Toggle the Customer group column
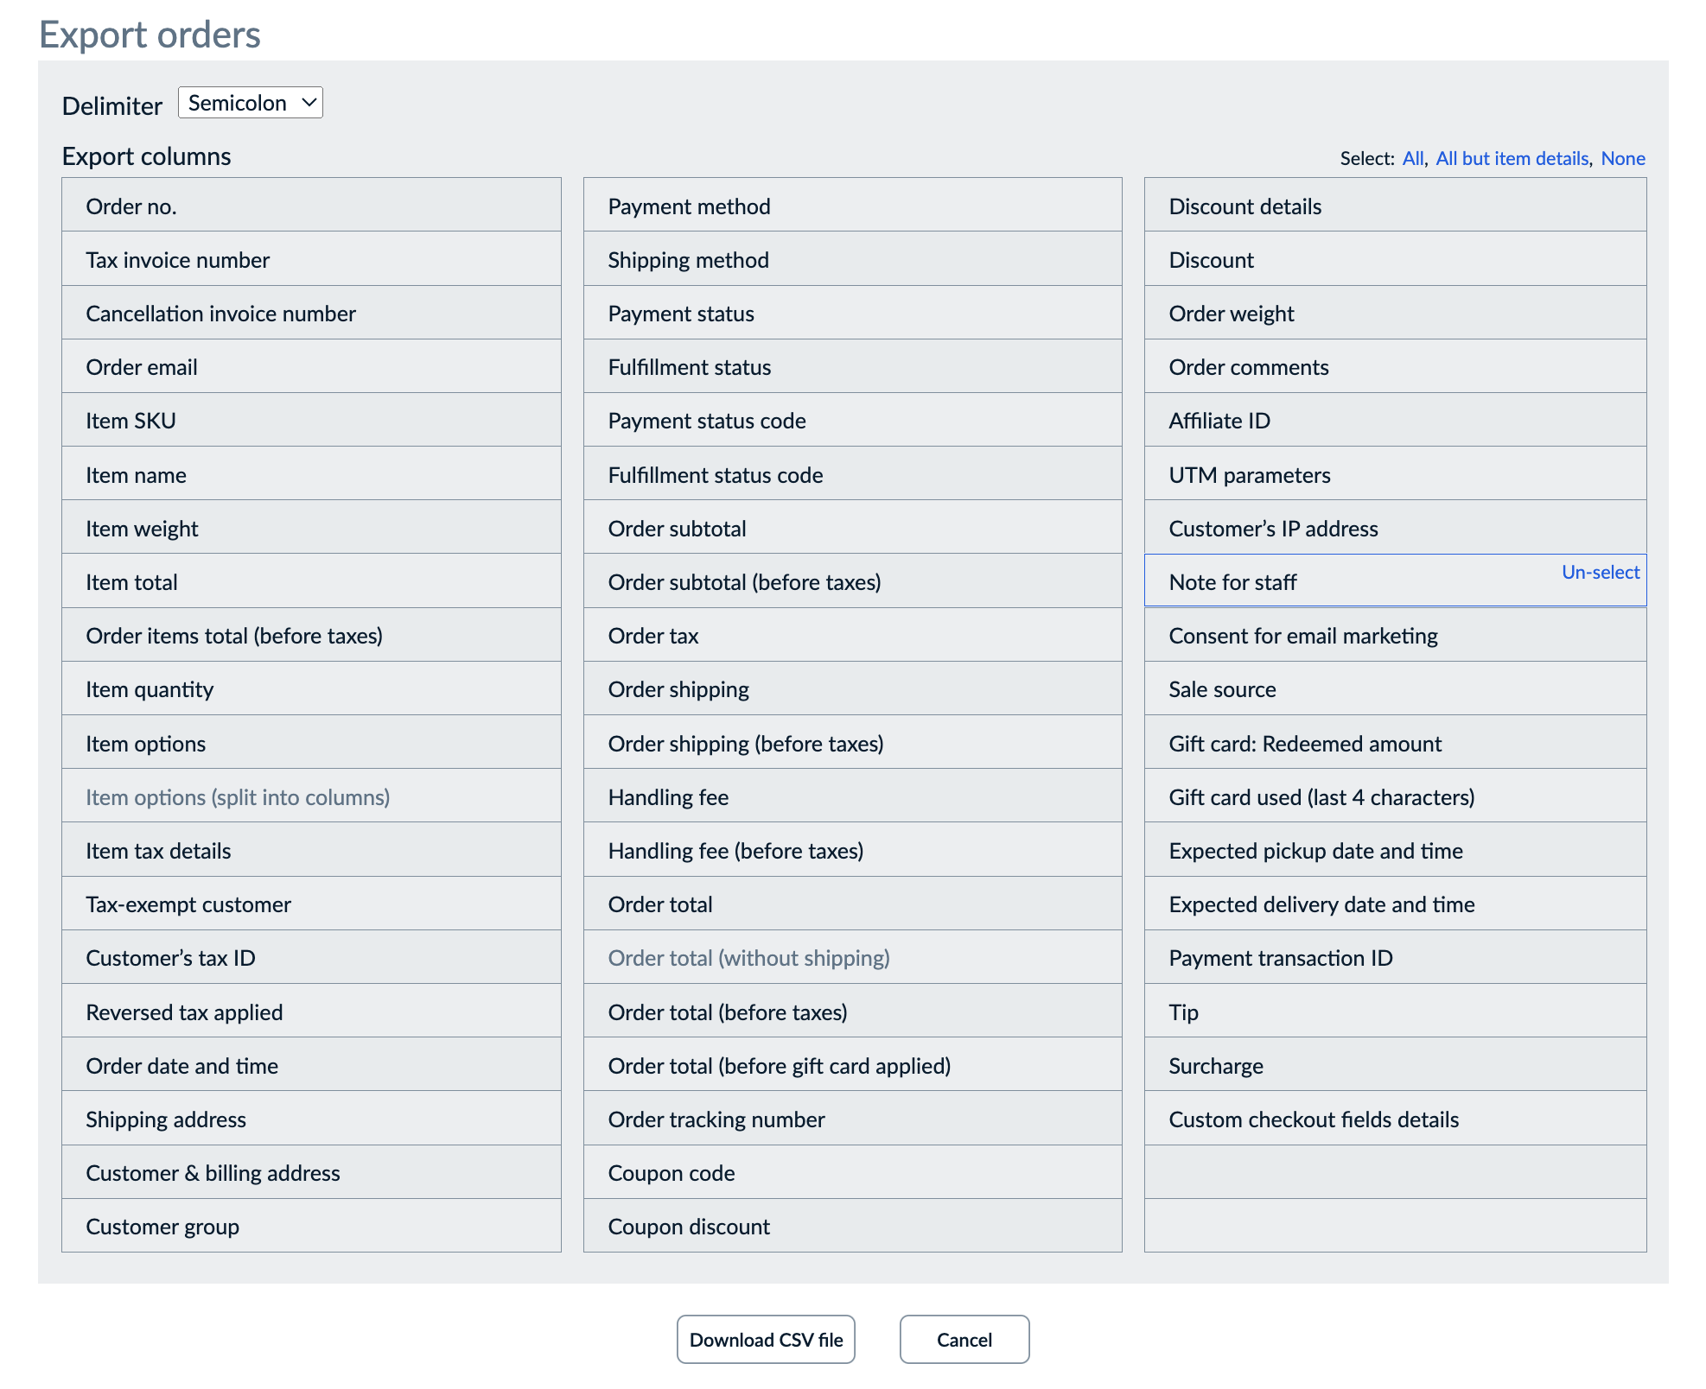Screen dimensions: 1706x1389 coord(311,1226)
